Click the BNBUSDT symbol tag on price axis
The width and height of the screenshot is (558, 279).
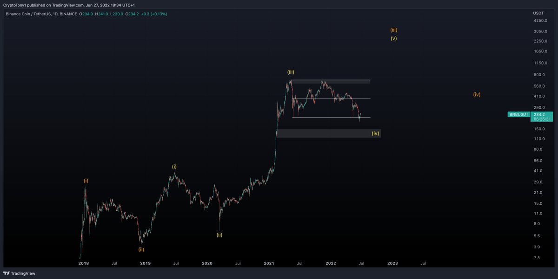point(518,114)
